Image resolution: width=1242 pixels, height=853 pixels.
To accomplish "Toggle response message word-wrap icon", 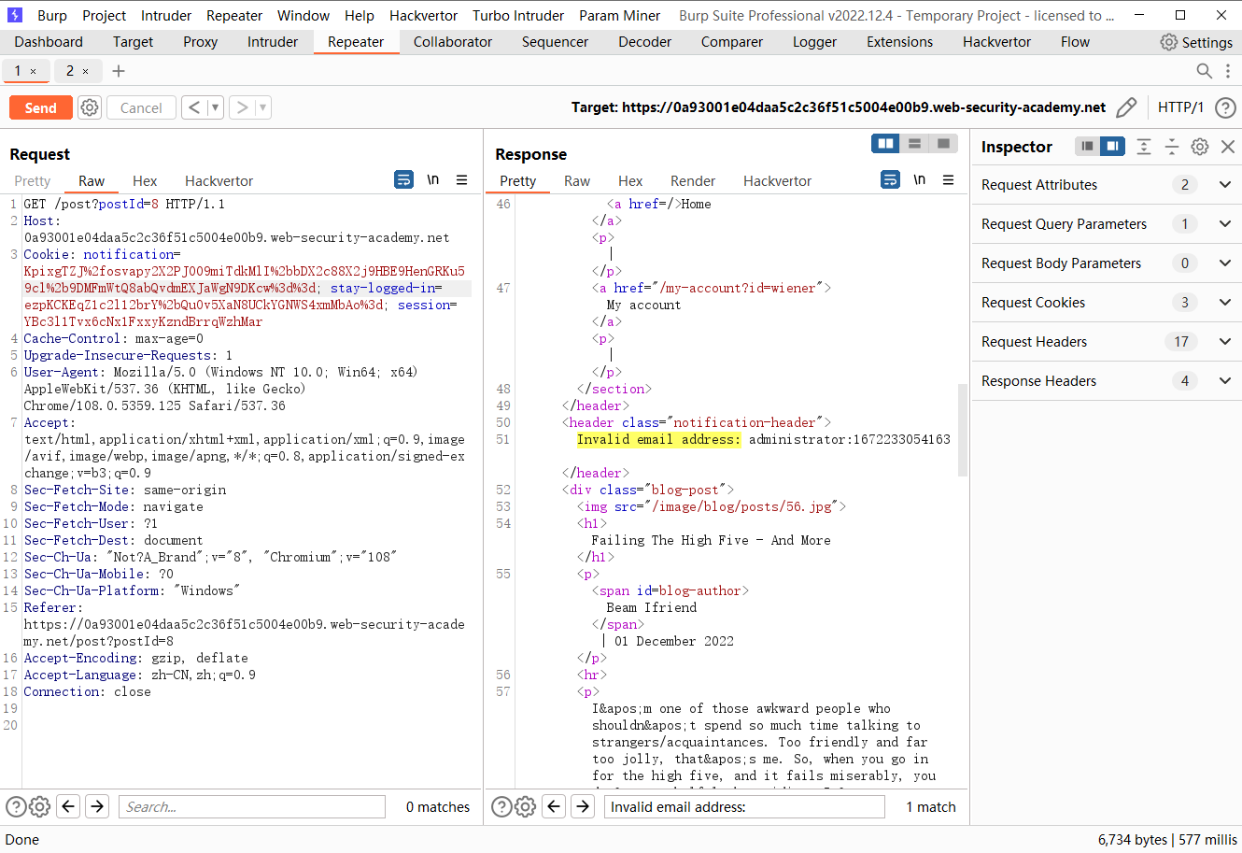I will coord(890,179).
